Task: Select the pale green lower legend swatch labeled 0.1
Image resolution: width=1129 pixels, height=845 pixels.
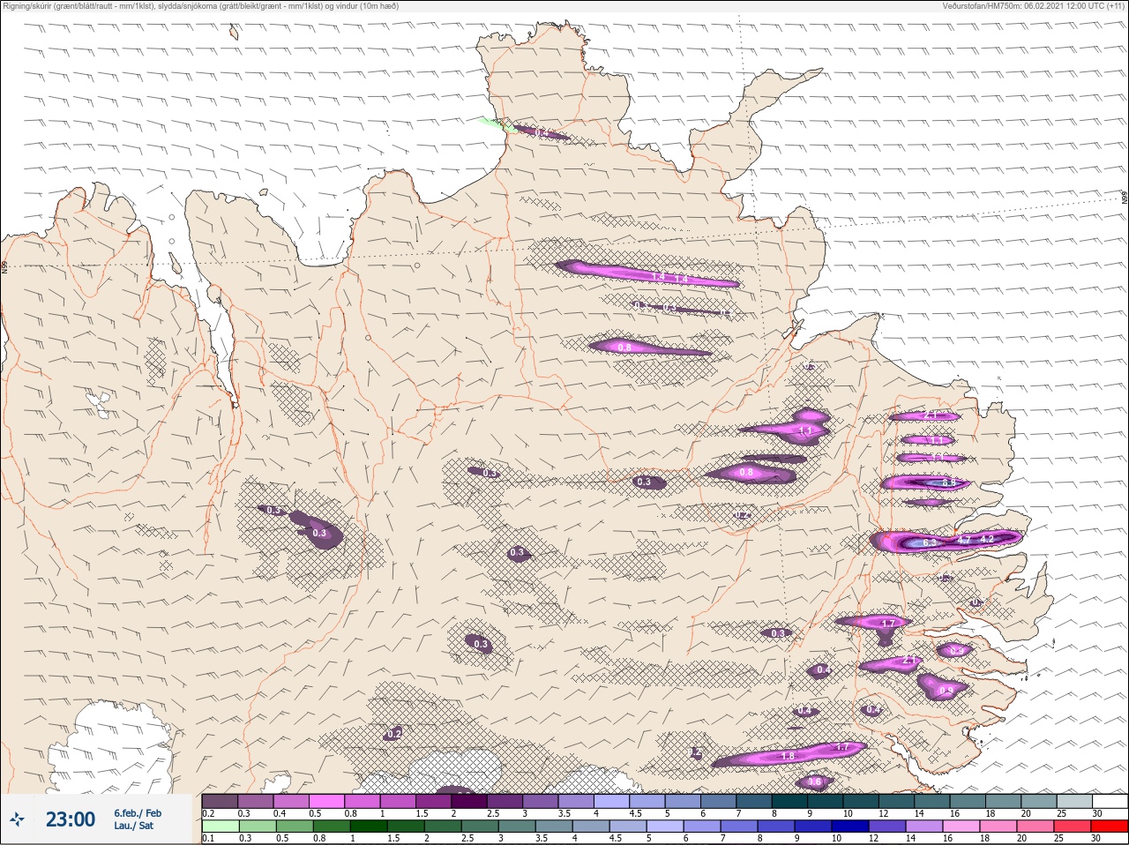Action: pyautogui.click(x=220, y=826)
